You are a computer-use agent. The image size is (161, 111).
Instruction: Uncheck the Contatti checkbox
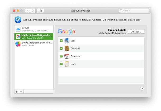61,48
